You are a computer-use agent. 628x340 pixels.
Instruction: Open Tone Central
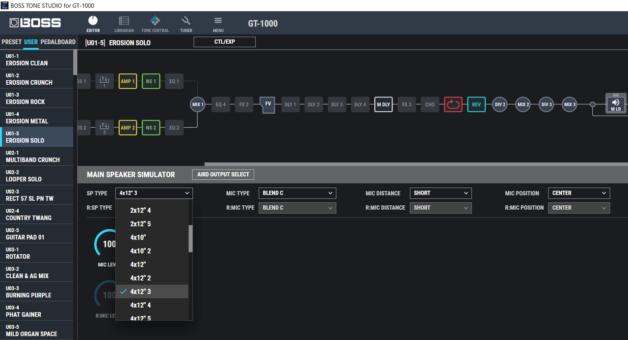coord(155,24)
